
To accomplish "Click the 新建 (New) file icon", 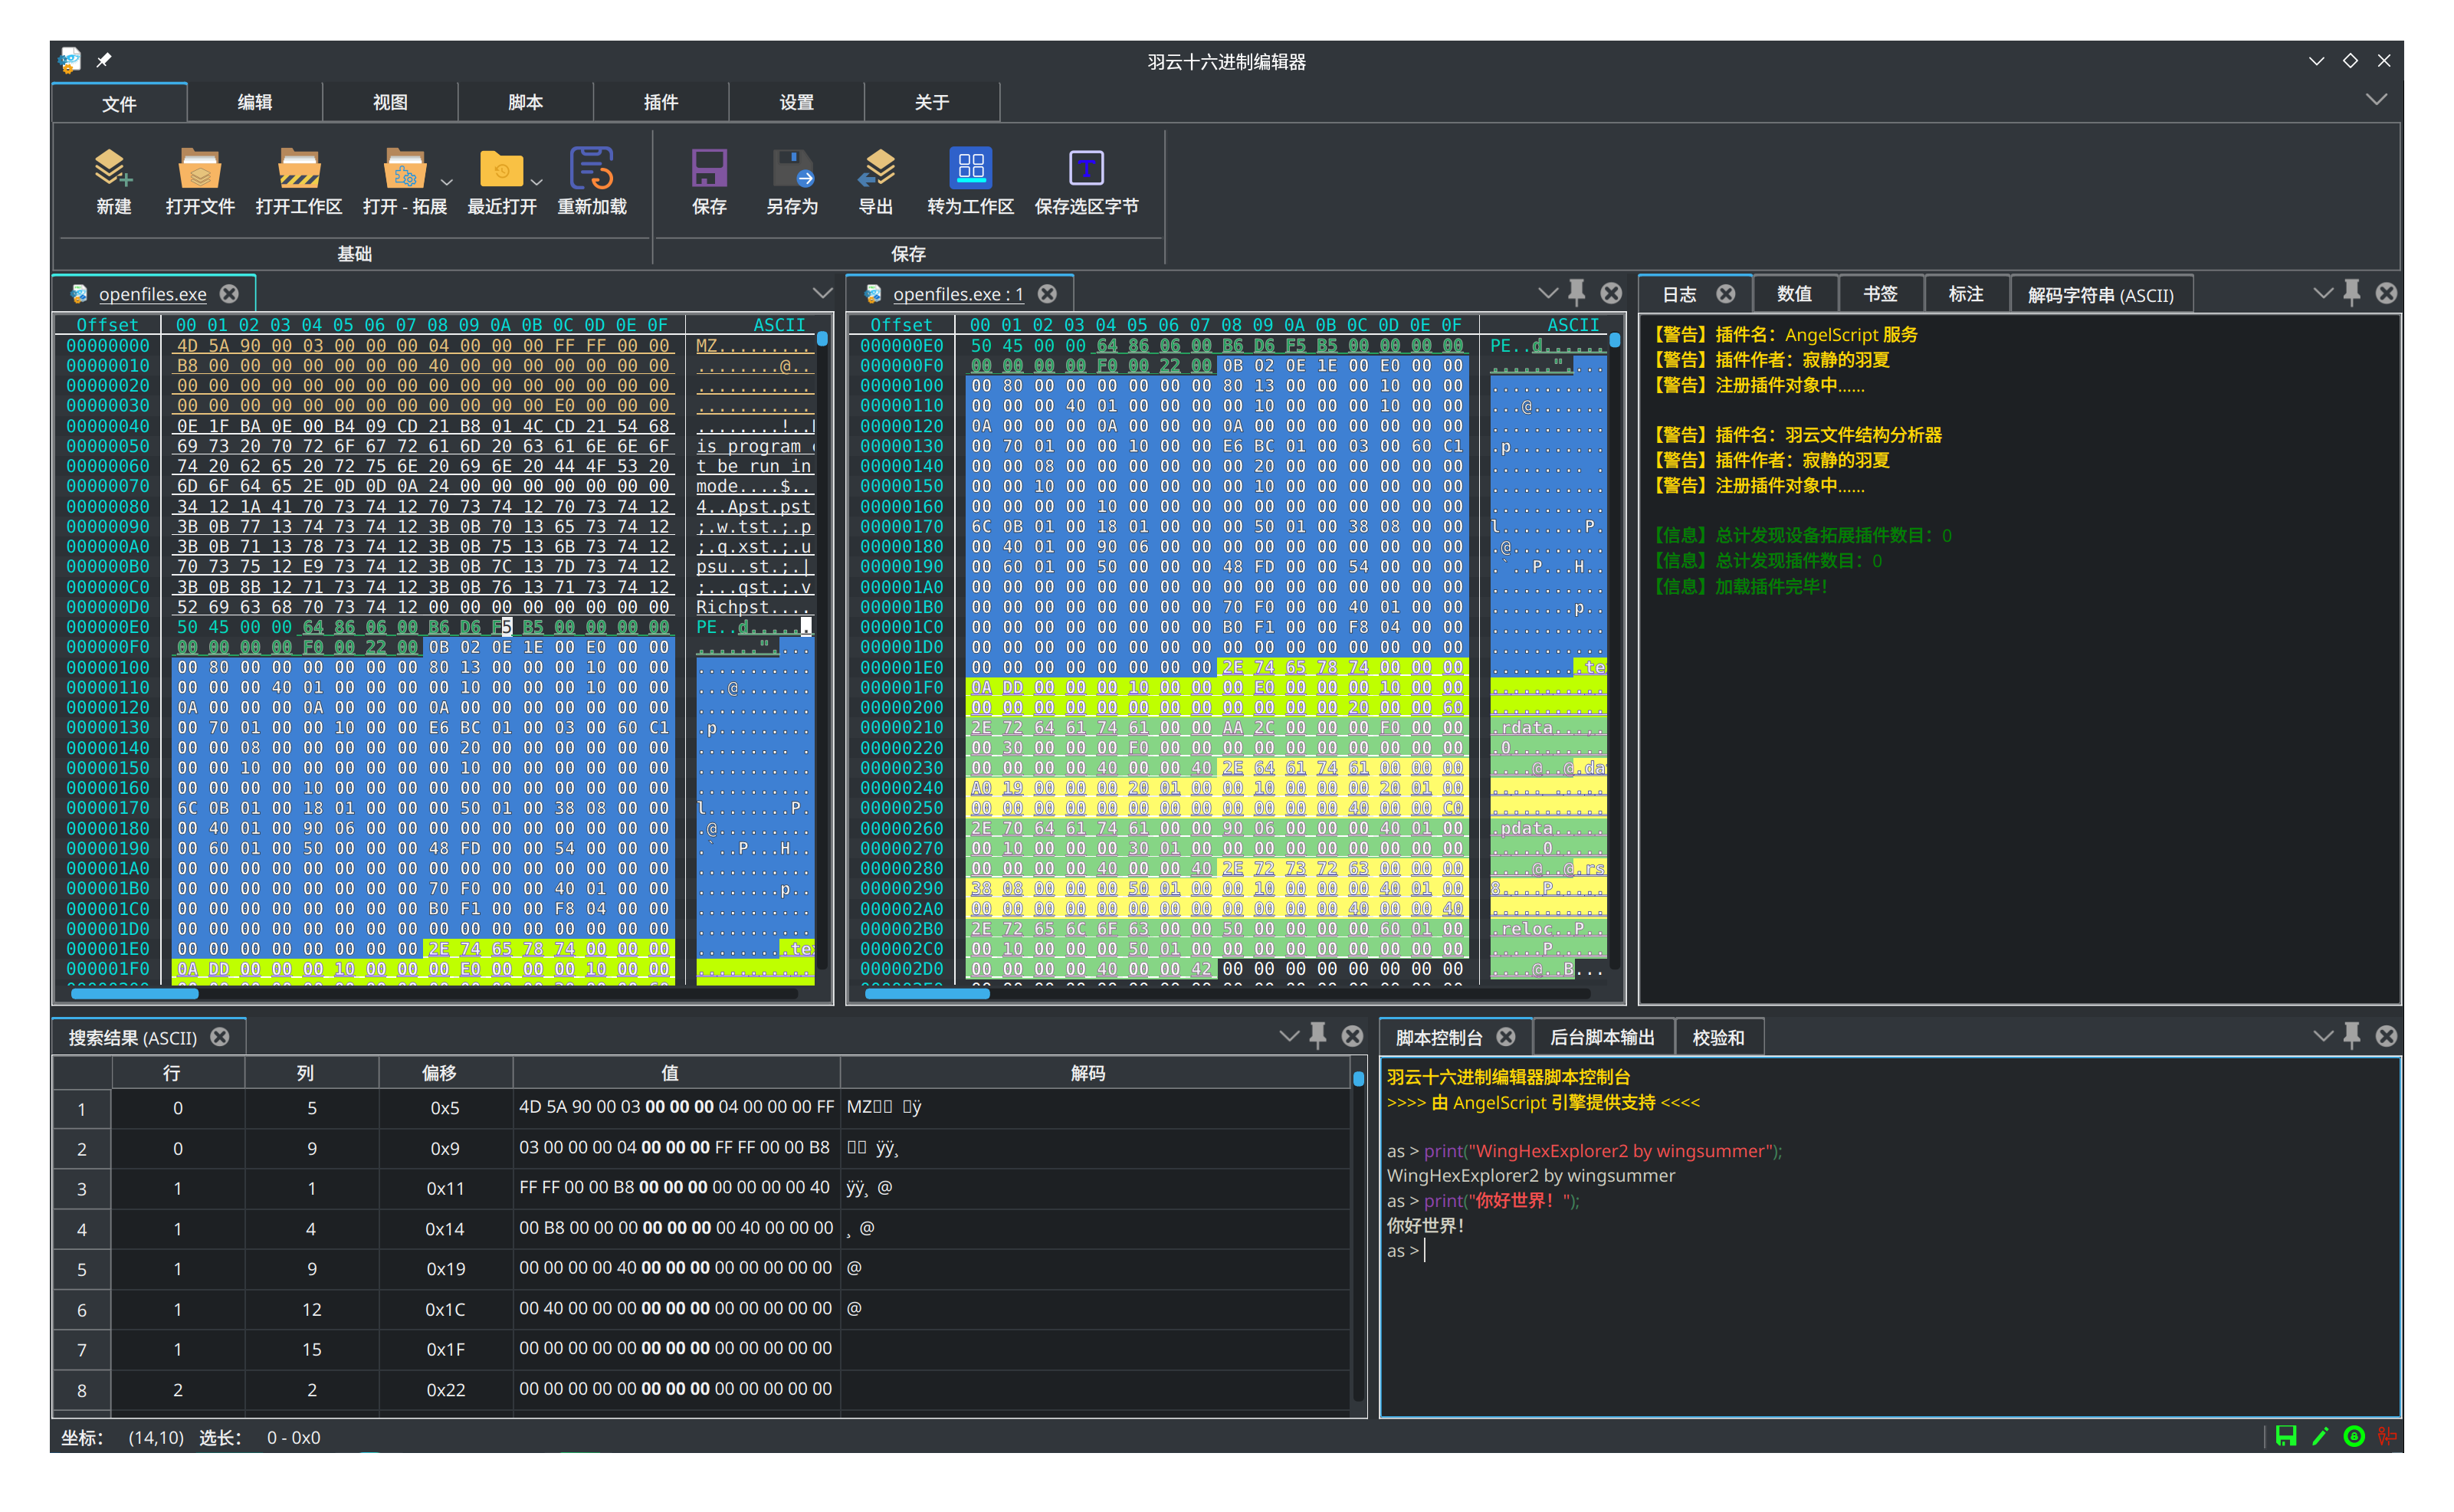I will click(113, 168).
